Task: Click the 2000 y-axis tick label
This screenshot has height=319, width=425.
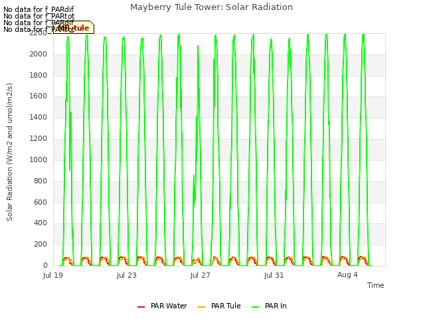Action: coord(39,54)
